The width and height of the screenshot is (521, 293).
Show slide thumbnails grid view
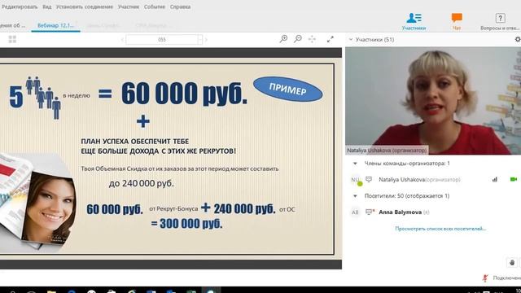point(12,40)
